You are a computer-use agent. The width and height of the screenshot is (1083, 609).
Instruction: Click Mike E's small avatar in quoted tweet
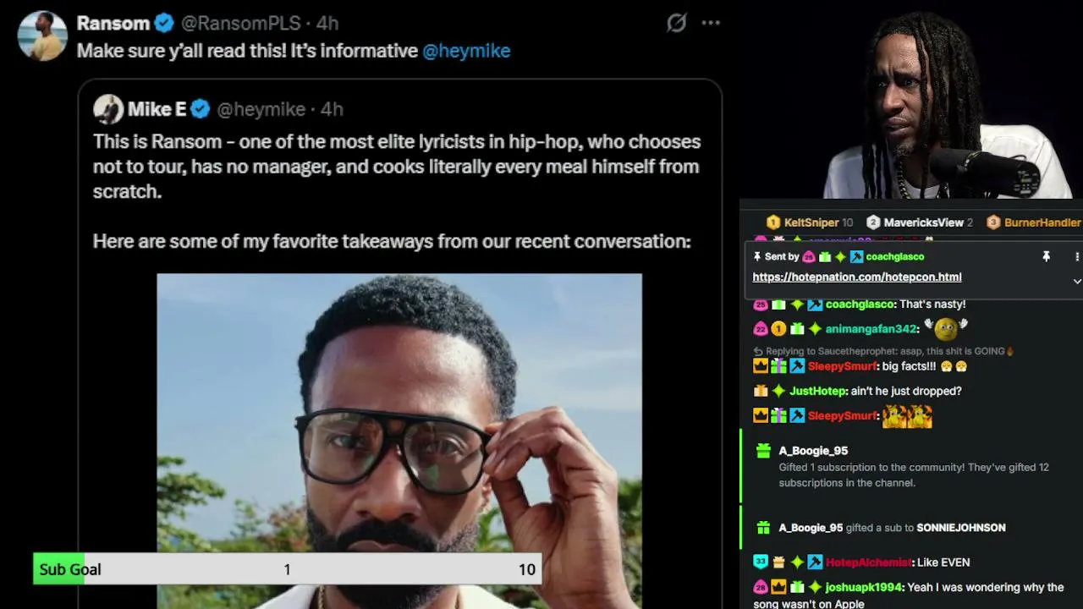tap(108, 109)
